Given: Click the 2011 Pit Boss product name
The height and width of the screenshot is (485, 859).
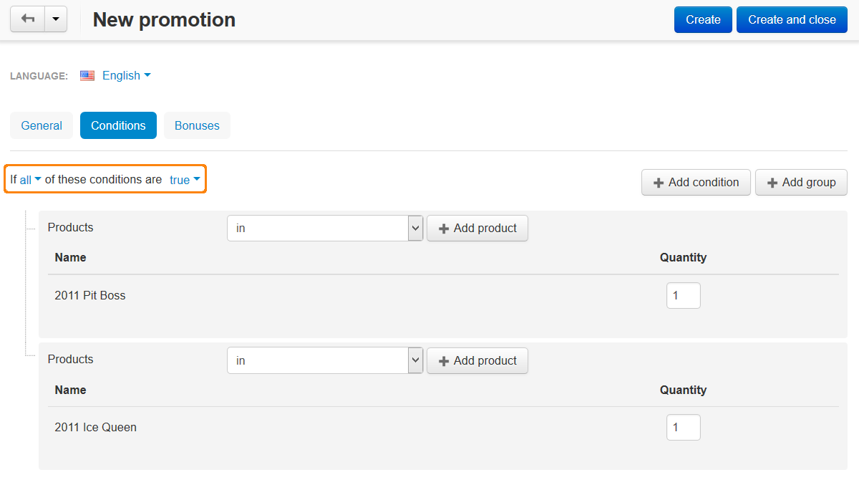Looking at the screenshot, I should coord(90,295).
